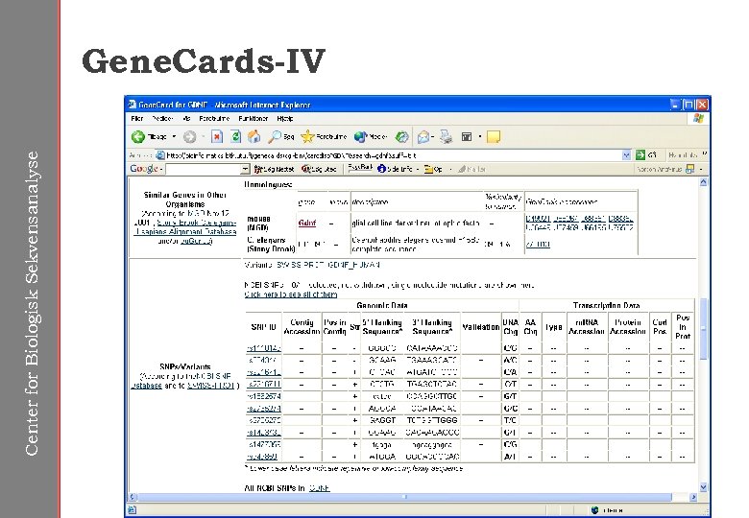Click the page icon in address bar
Viewport: 749px width, 518px height.
click(160, 155)
